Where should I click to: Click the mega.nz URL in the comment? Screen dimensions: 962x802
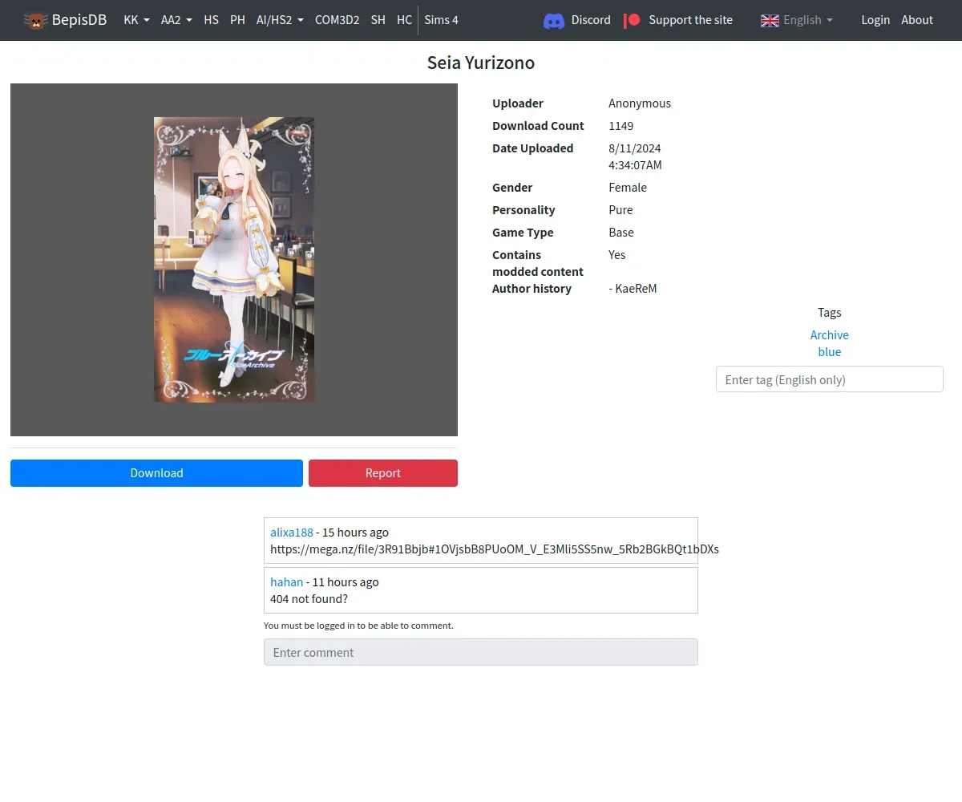pyautogui.click(x=494, y=549)
